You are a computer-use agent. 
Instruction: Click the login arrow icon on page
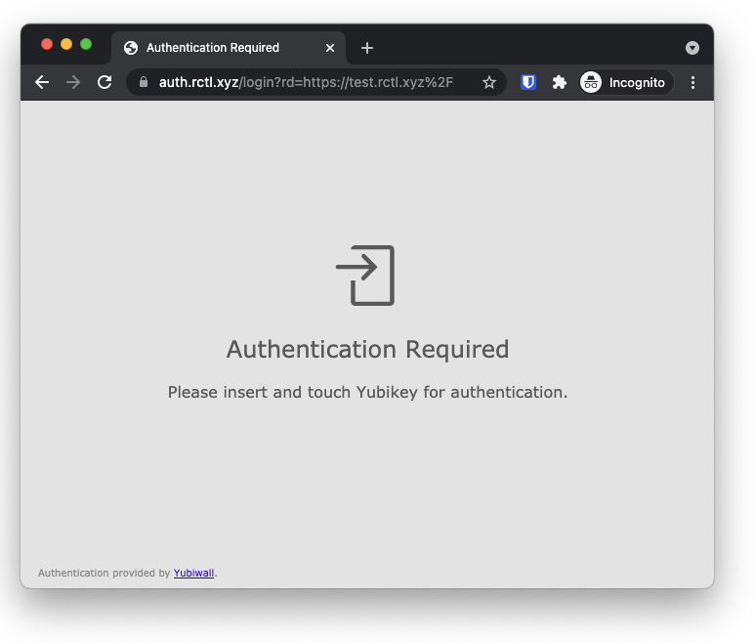(x=365, y=276)
